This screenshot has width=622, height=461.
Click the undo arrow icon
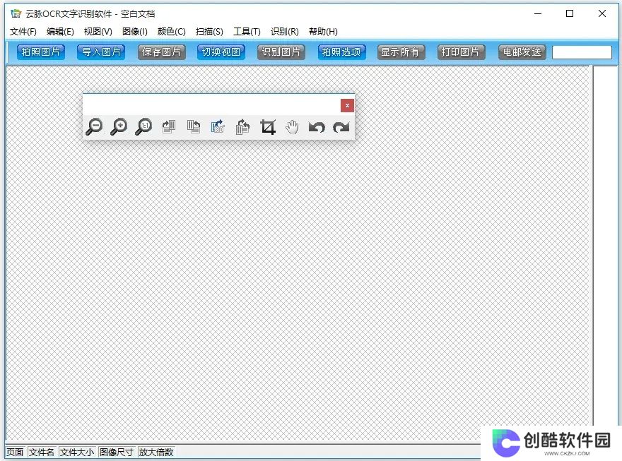click(x=317, y=127)
